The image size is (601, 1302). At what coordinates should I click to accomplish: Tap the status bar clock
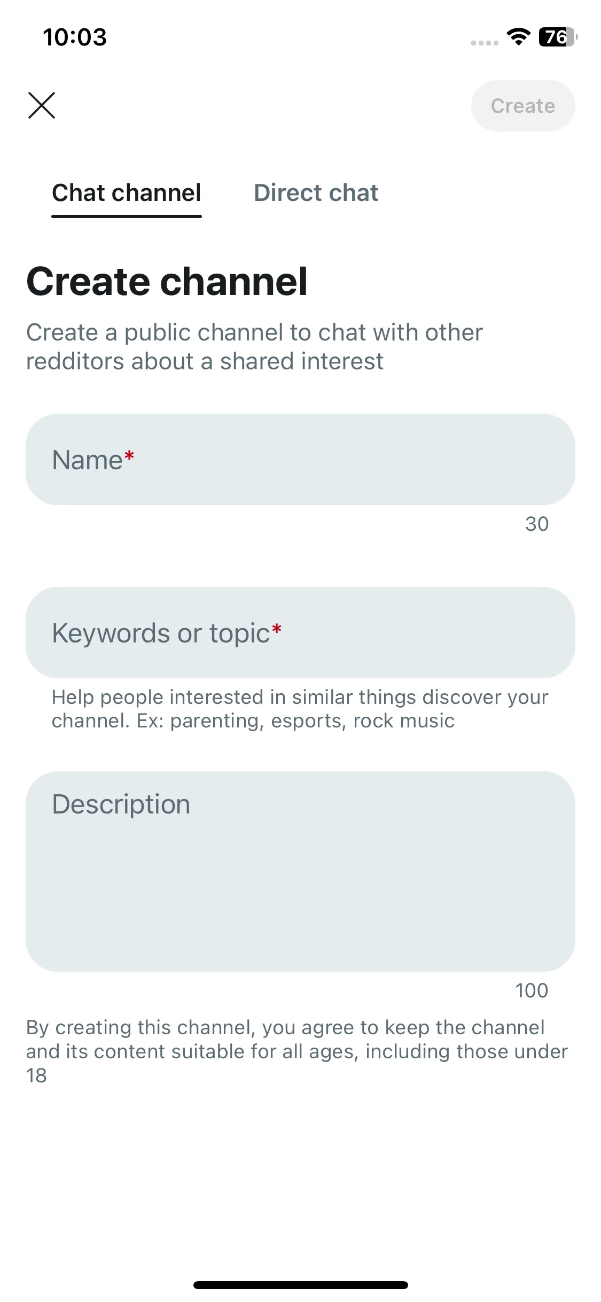(x=75, y=37)
